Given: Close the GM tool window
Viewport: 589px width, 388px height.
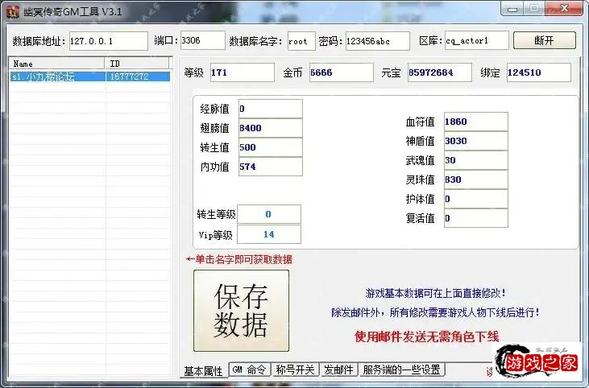Looking at the screenshot, I should 564,8.
